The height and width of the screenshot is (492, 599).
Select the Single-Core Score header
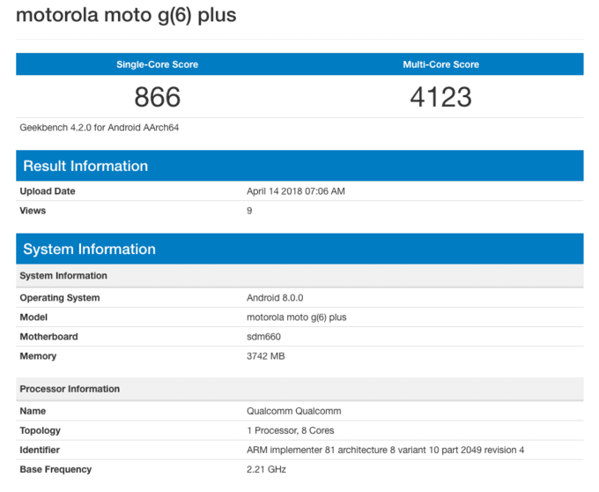[x=157, y=64]
